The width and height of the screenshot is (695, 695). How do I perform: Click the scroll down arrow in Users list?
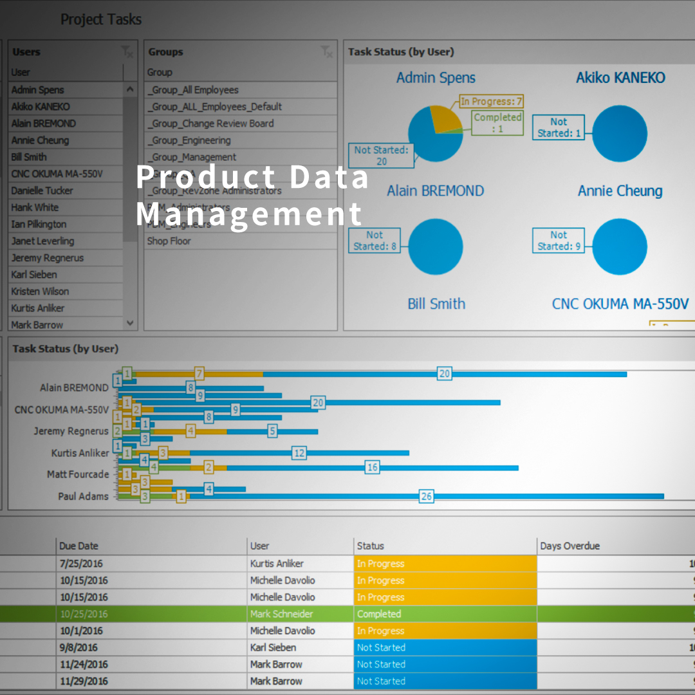tap(130, 324)
